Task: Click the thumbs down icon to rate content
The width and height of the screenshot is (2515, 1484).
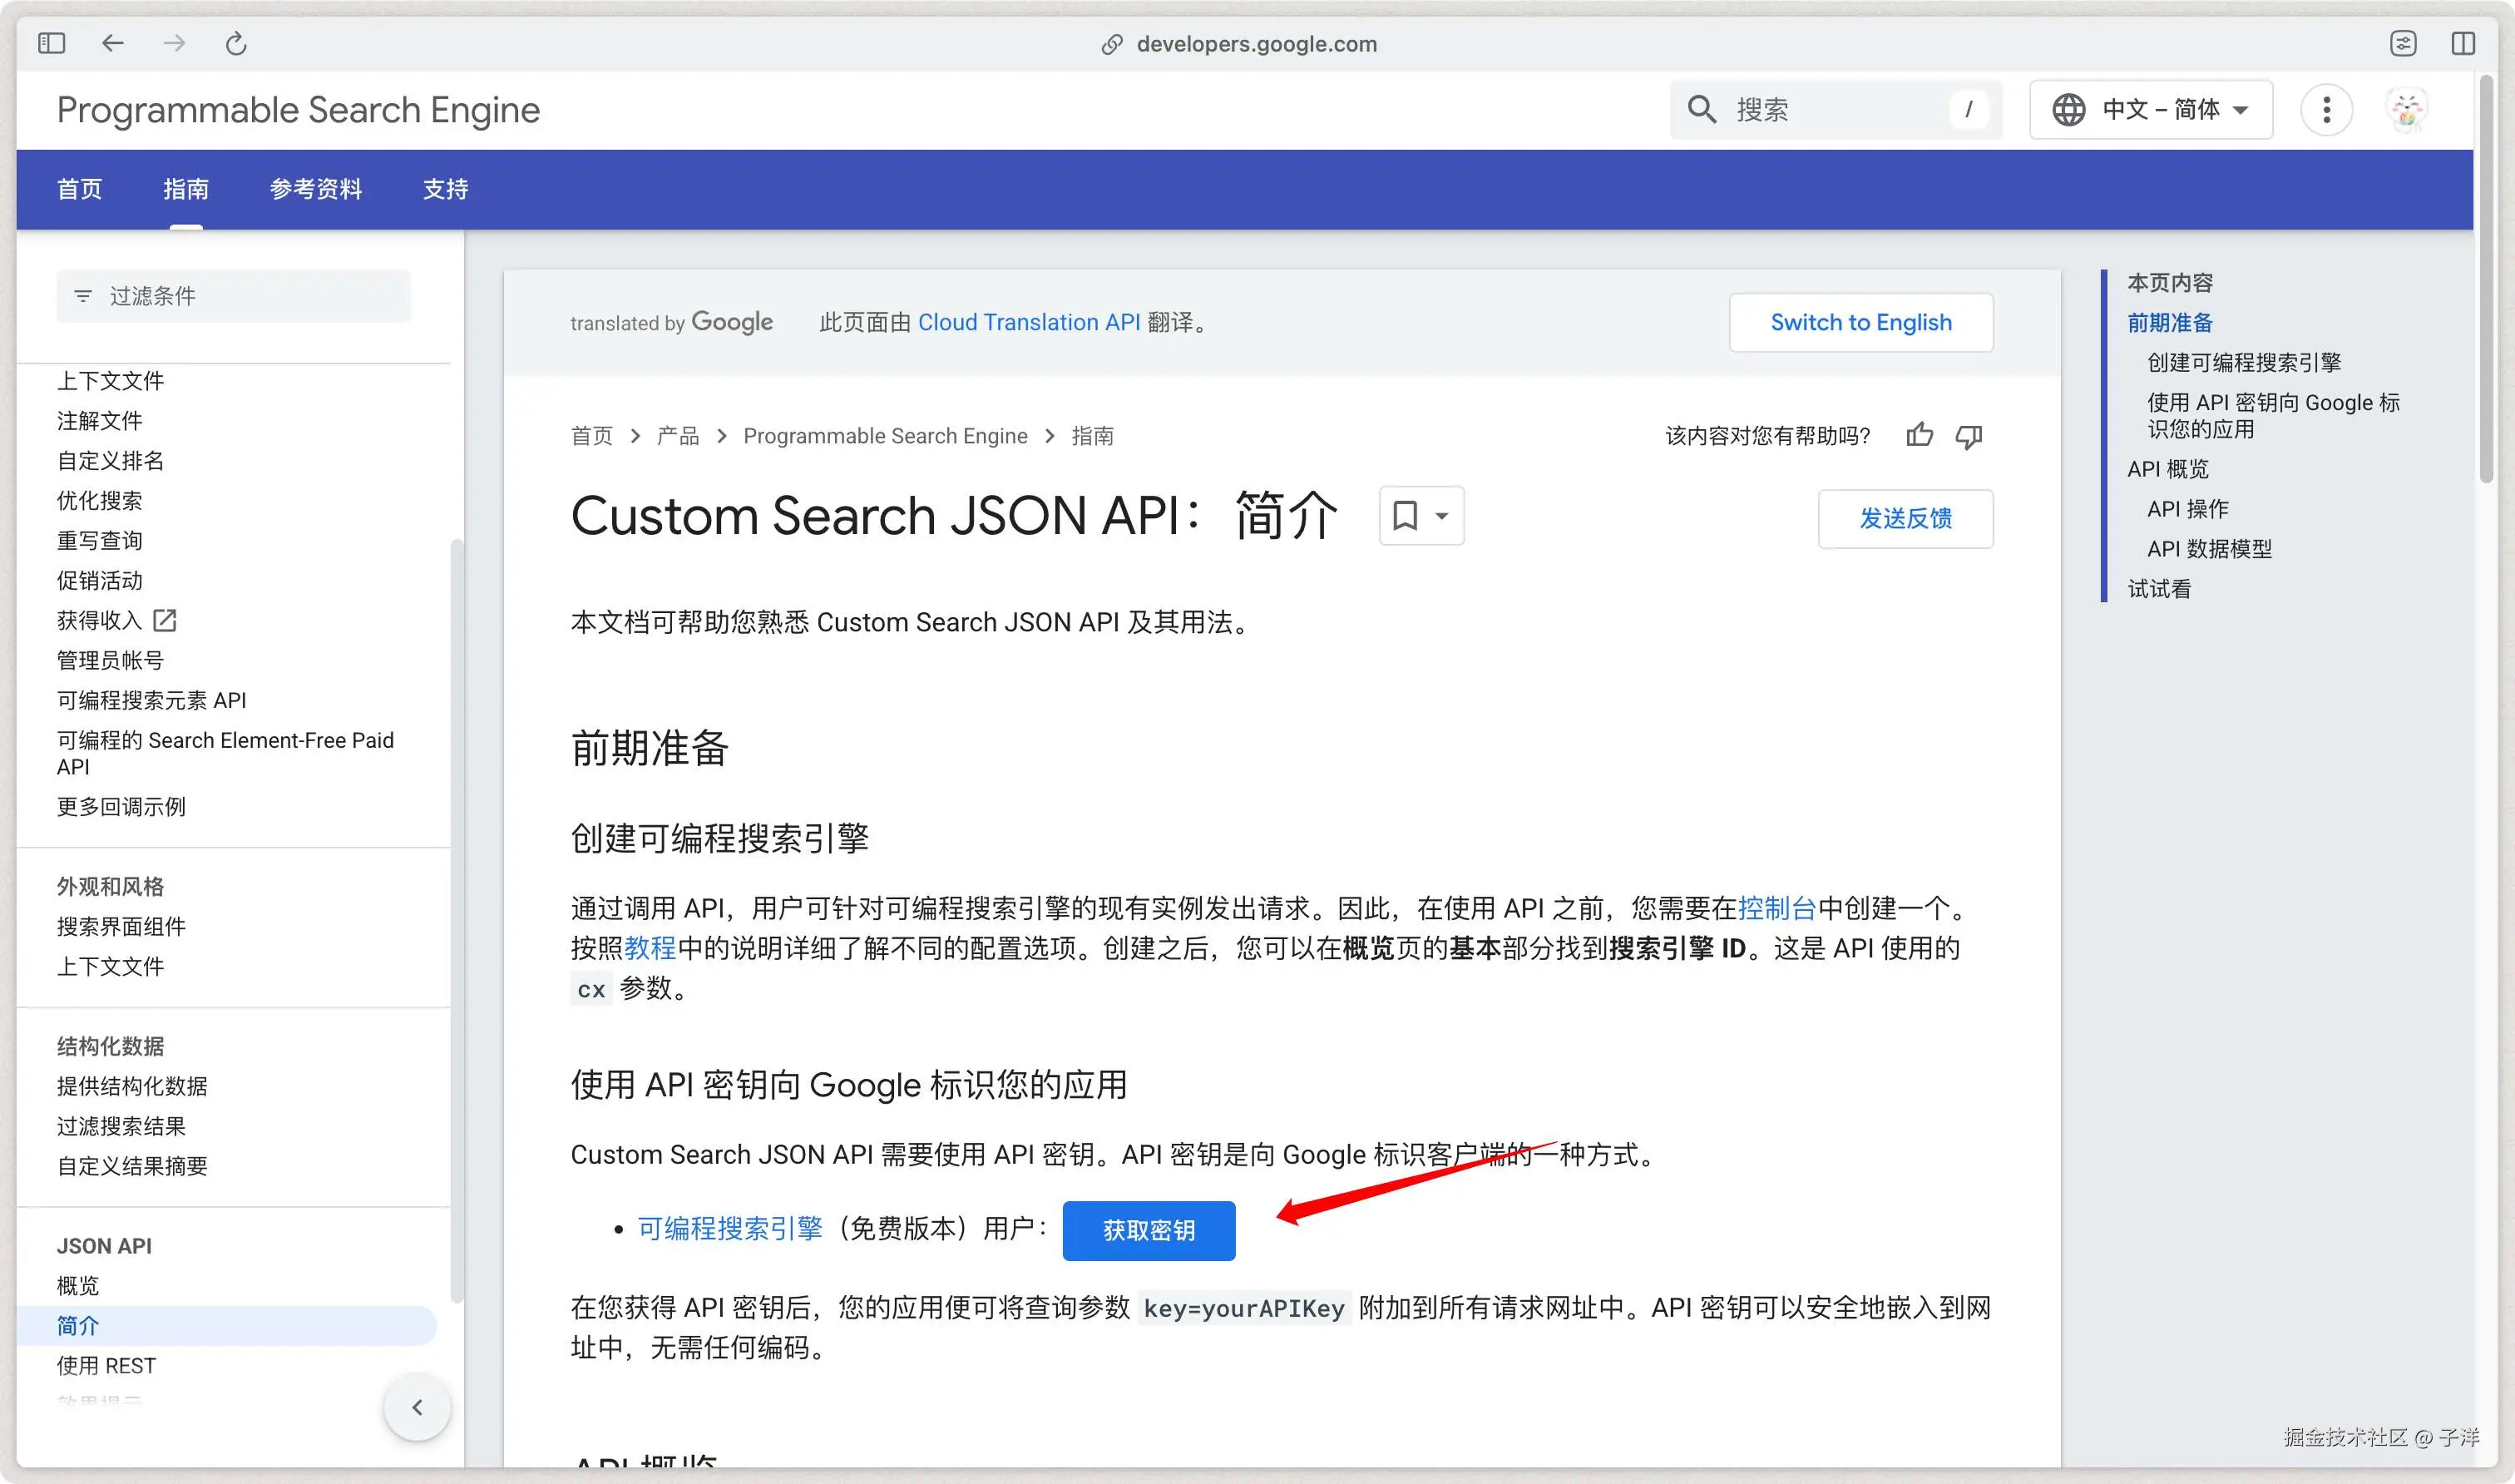Action: 1969,436
